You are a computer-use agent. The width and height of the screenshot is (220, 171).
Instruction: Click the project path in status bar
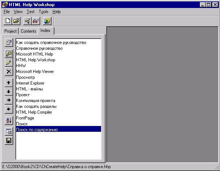pyautogui.click(x=57, y=167)
